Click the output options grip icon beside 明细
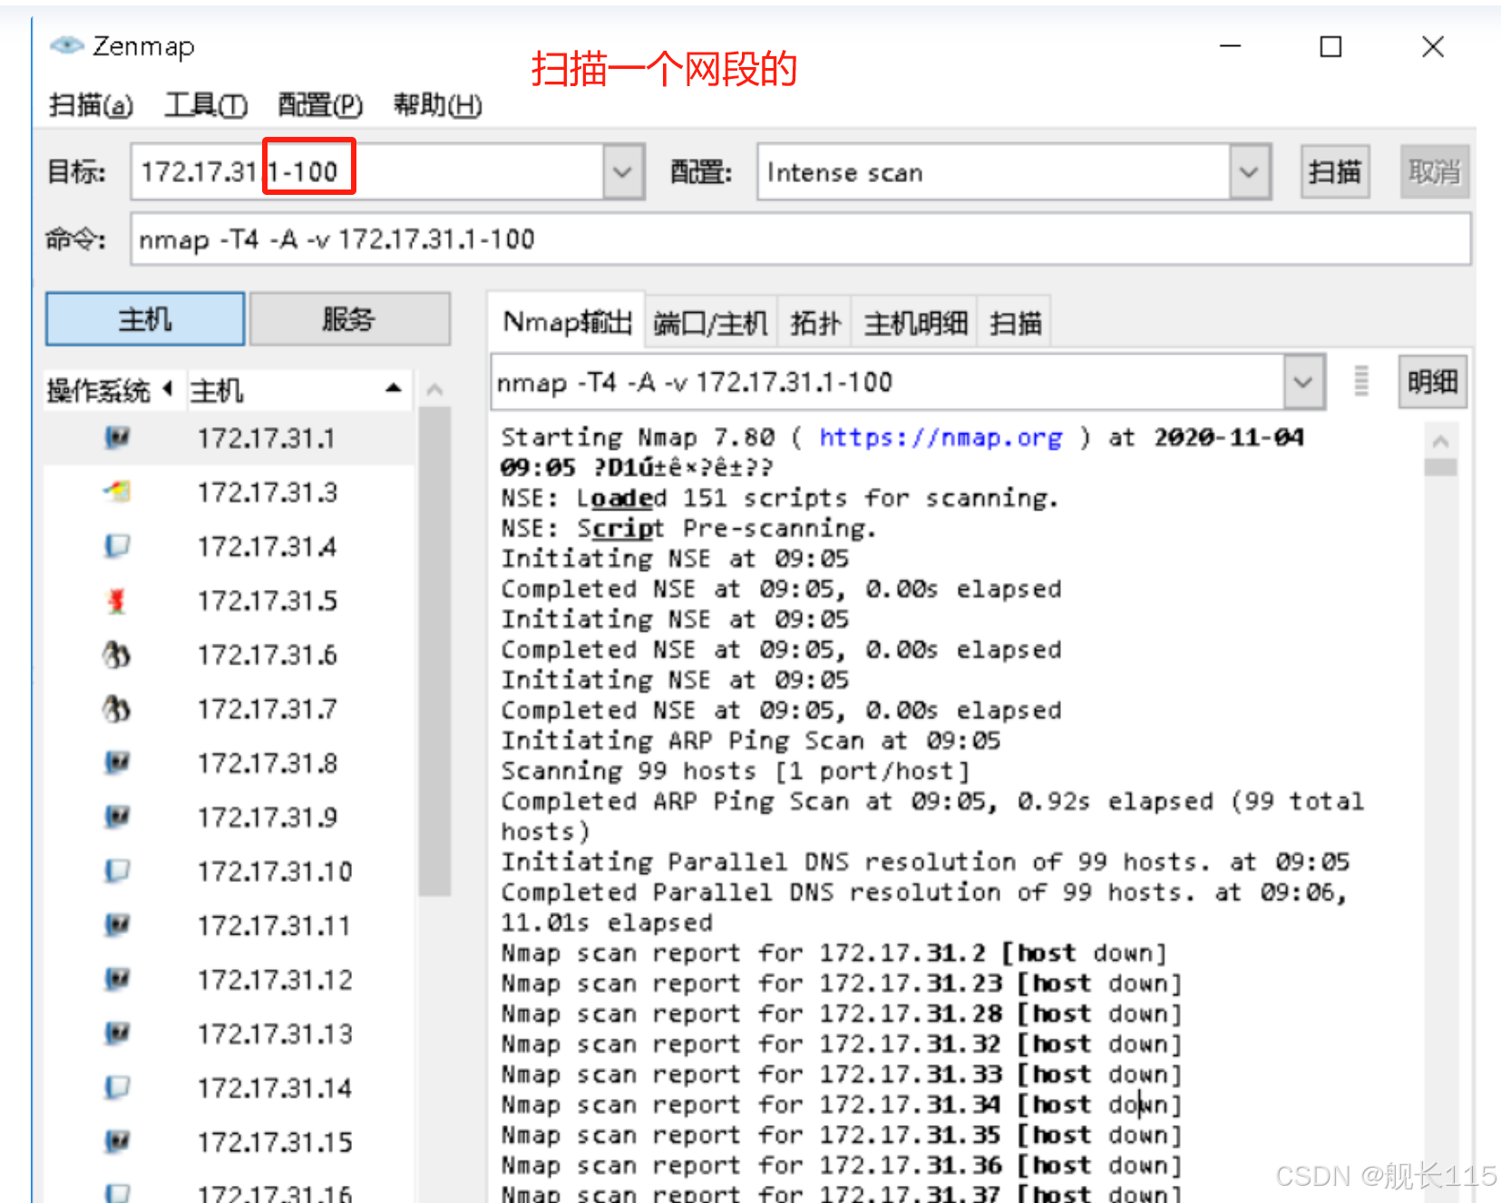The image size is (1501, 1203). [1360, 381]
